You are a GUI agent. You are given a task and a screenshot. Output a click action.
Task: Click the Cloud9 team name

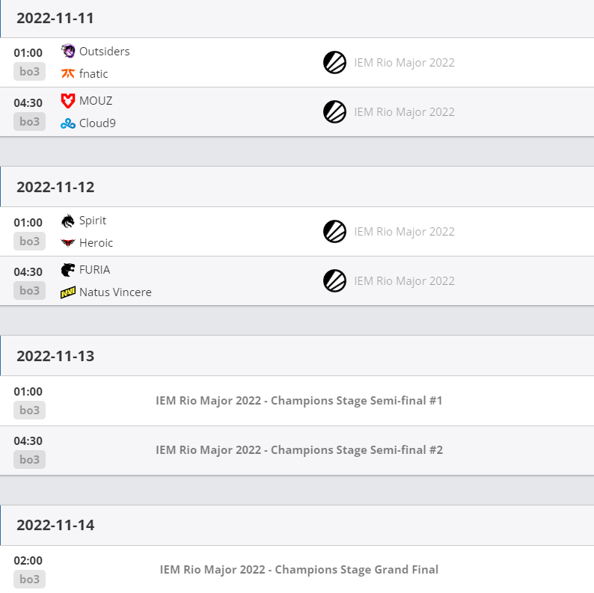(x=97, y=123)
